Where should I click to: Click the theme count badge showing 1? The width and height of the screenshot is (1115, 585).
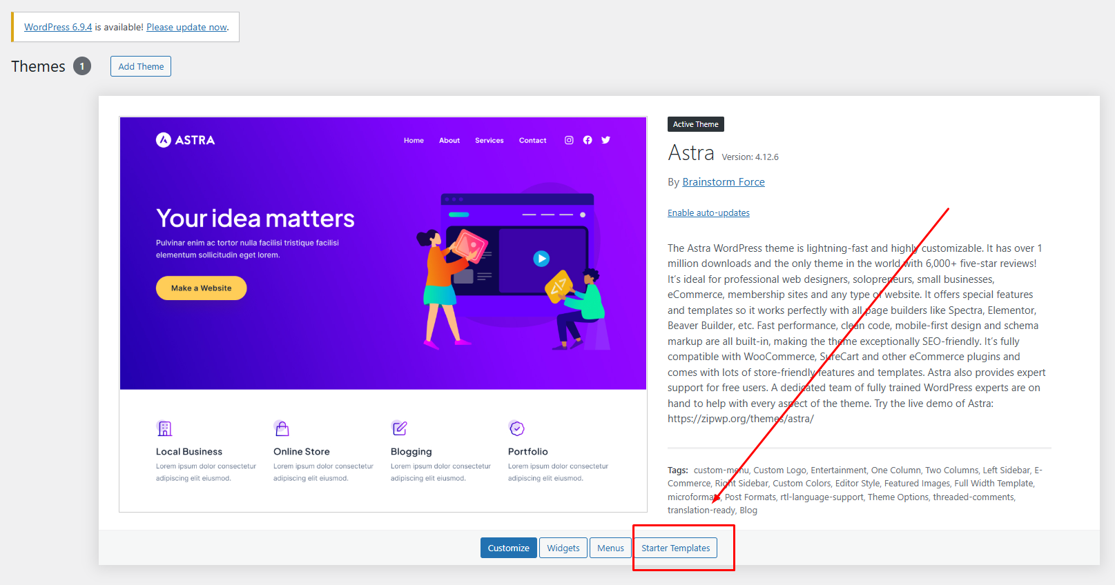(x=82, y=66)
